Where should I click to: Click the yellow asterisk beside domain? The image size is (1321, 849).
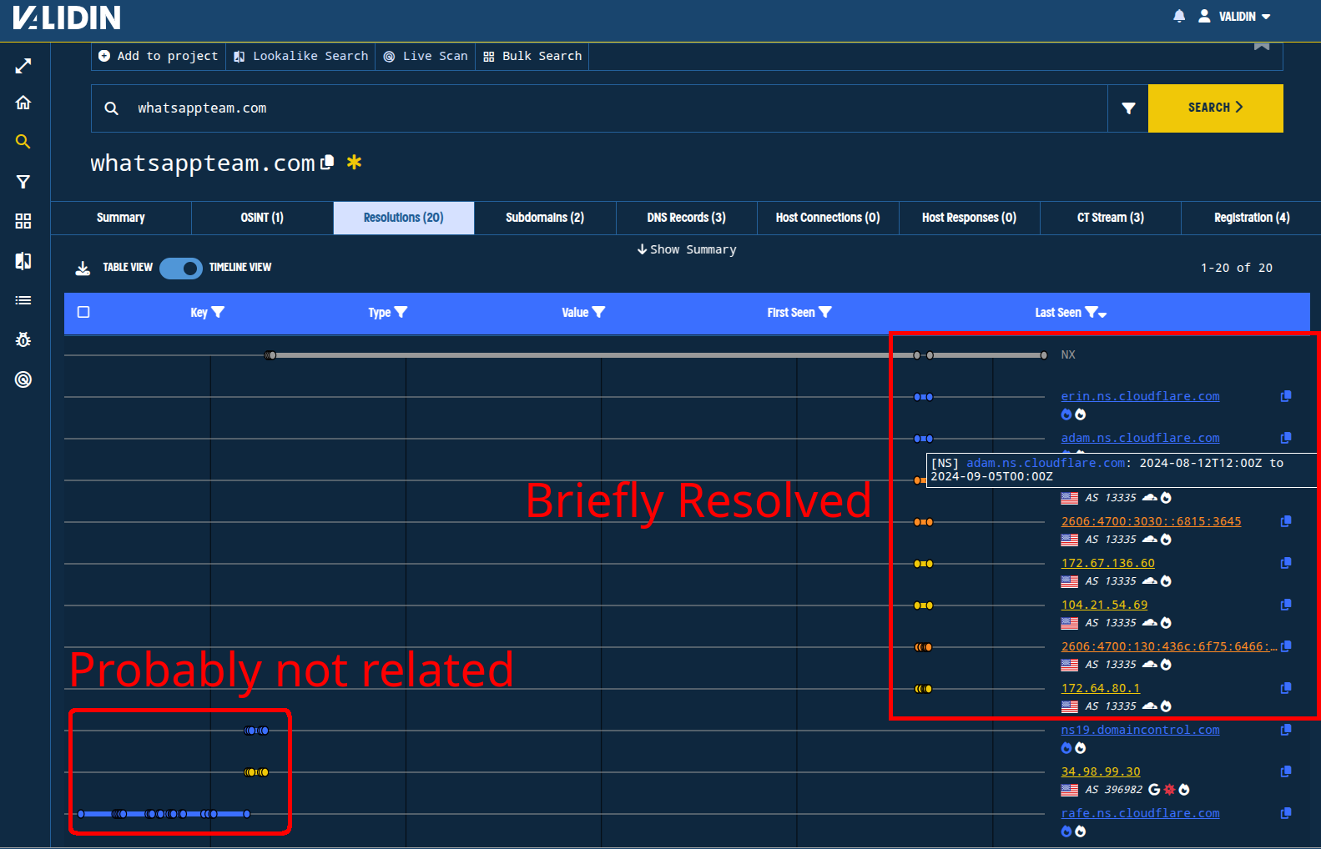pos(355,162)
